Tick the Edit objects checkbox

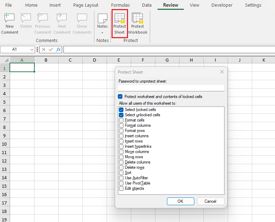click(x=121, y=188)
